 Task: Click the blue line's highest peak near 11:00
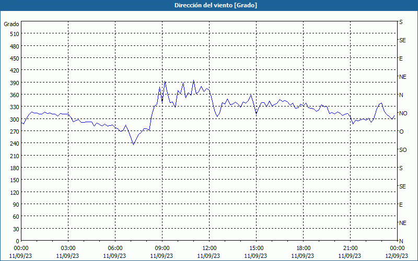193,80
